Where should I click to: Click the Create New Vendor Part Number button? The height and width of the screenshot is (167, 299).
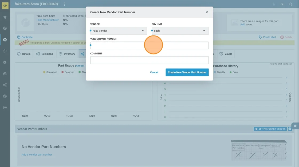tap(187, 72)
